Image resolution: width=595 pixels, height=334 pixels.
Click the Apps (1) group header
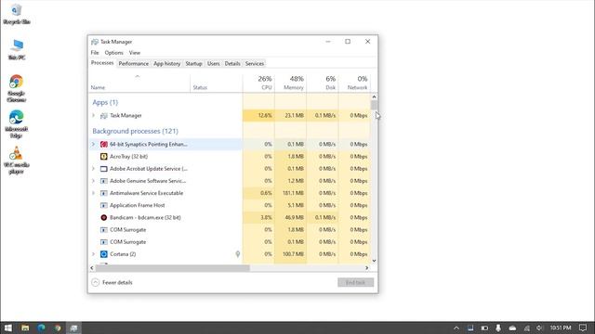click(105, 102)
